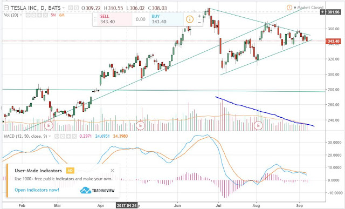Open the August earnings E marker
The height and width of the screenshot is (209, 345).
258,126
